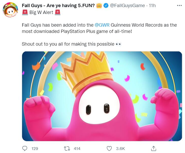
Task: Click the siren emoji after "Big W Alert"
Action: click(58, 12)
